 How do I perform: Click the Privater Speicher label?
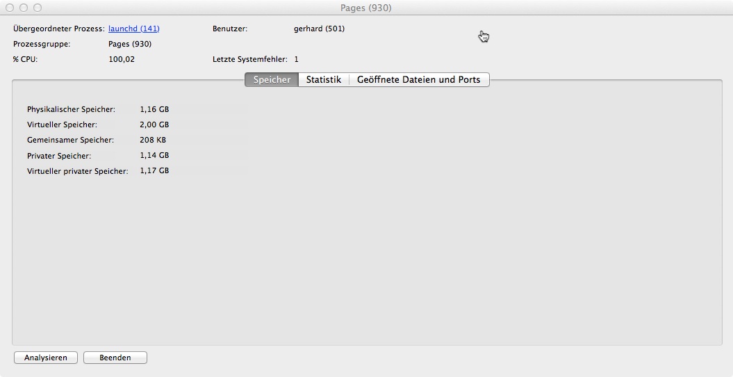[59, 156]
